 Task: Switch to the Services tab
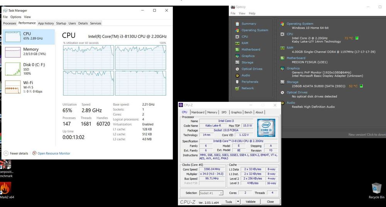[95, 23]
